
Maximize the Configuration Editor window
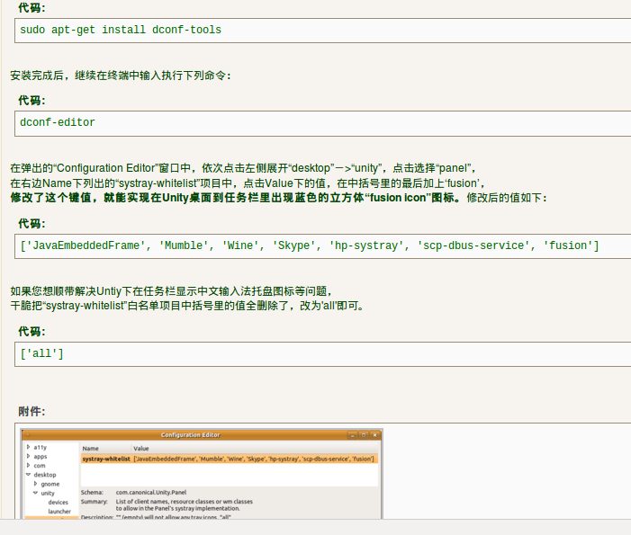point(364,435)
